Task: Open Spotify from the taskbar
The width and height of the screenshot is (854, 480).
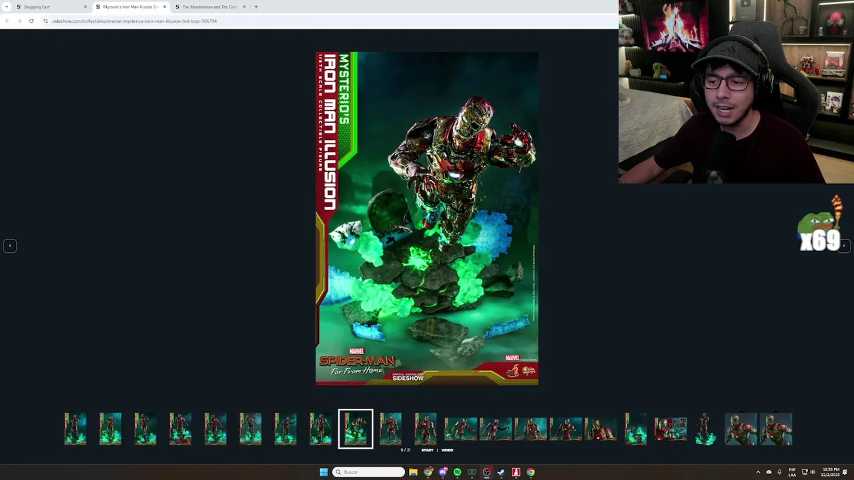Action: pos(457,472)
